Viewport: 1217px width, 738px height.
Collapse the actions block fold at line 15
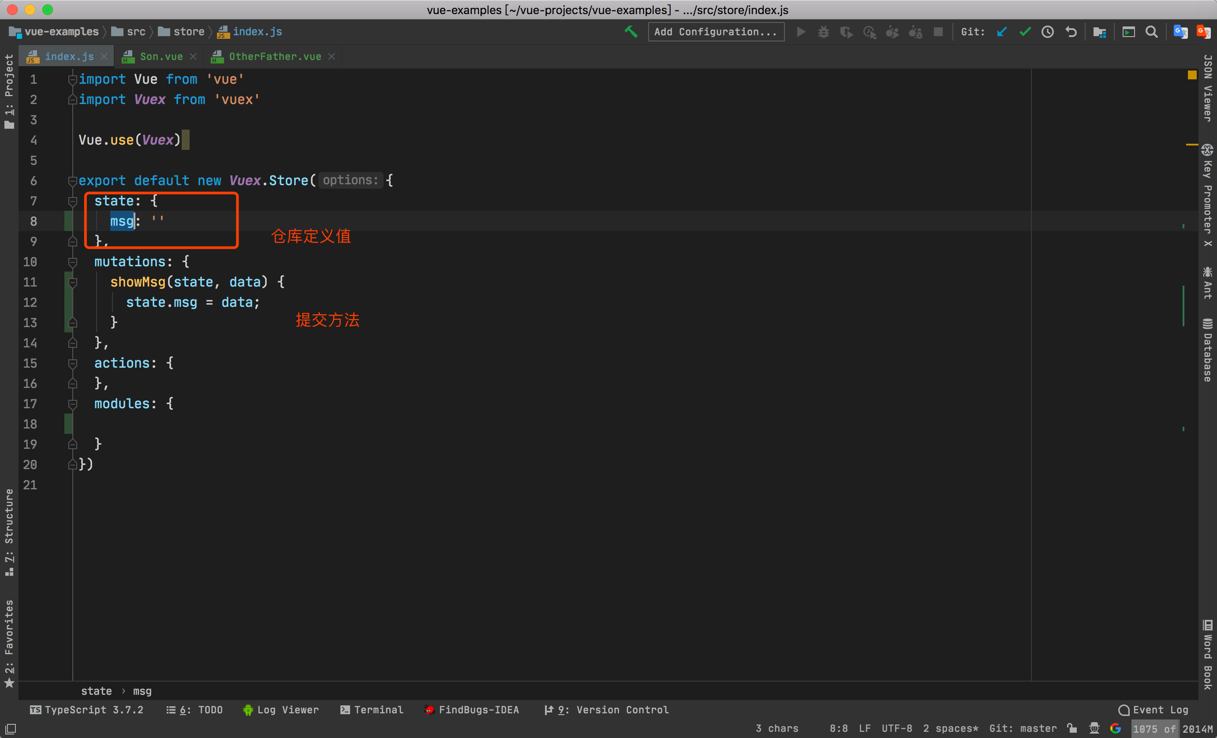[73, 364]
